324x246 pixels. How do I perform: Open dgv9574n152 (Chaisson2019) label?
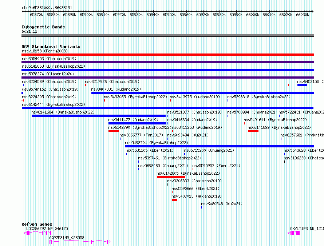click(50, 89)
